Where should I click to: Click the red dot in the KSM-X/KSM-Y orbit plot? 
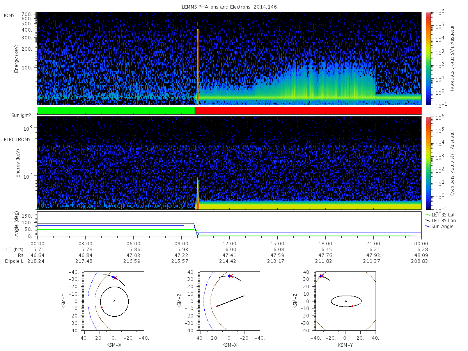[101, 307]
